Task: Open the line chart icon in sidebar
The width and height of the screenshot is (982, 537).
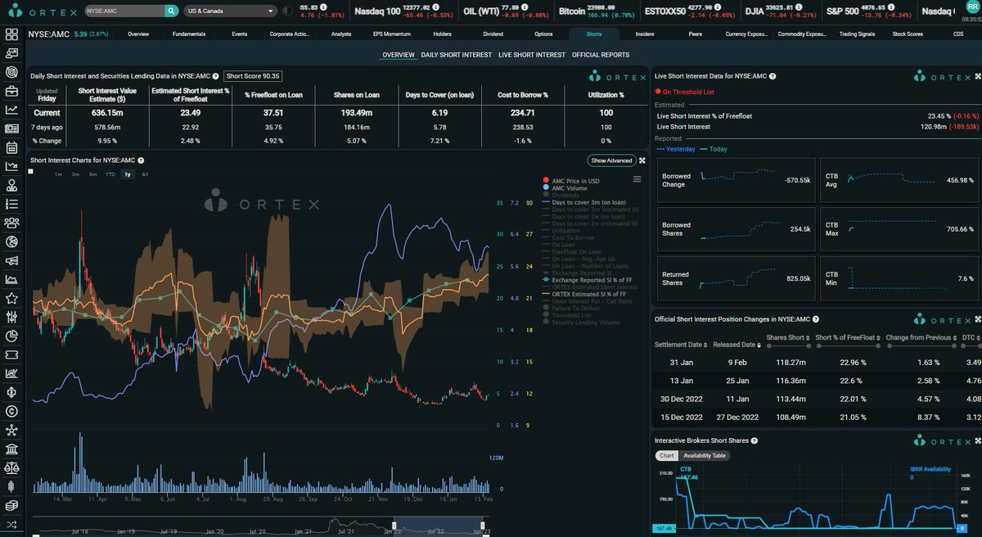Action: point(11,110)
